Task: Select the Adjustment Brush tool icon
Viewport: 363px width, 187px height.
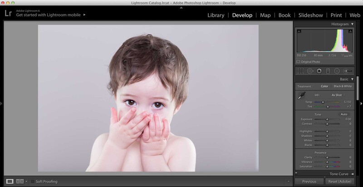Action: coord(348,71)
